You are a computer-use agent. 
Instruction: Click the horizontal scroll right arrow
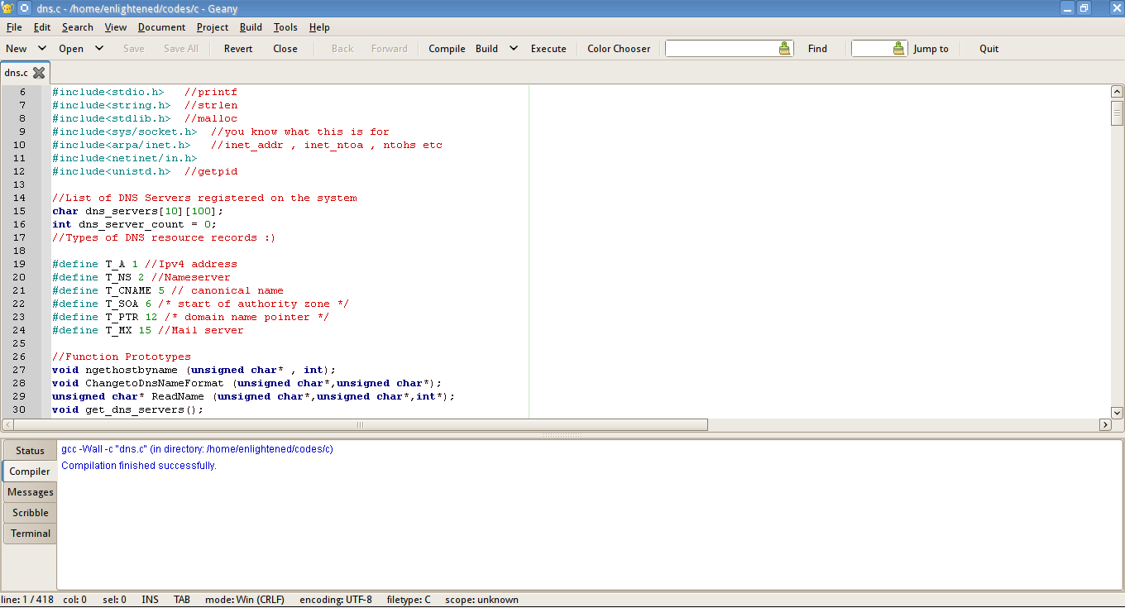point(1104,425)
